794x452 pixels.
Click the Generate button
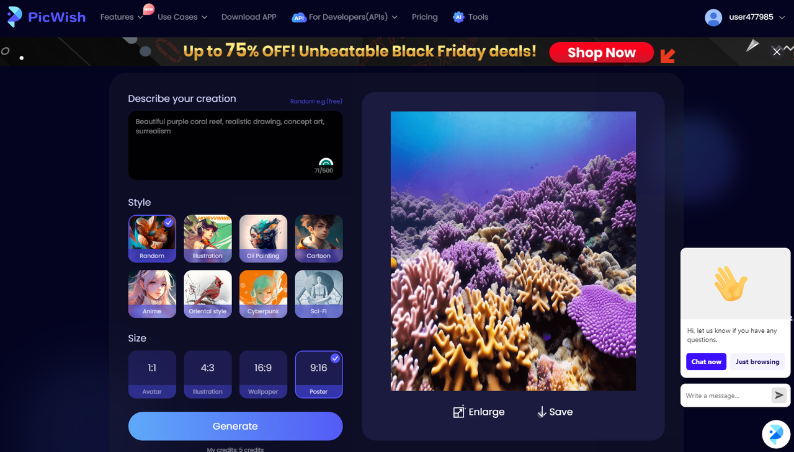(235, 426)
